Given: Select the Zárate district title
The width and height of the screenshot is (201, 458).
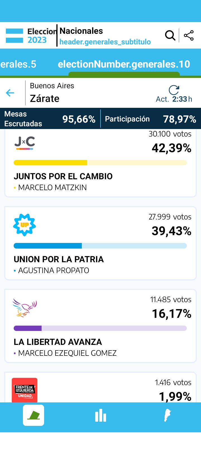Looking at the screenshot, I should click(45, 99).
